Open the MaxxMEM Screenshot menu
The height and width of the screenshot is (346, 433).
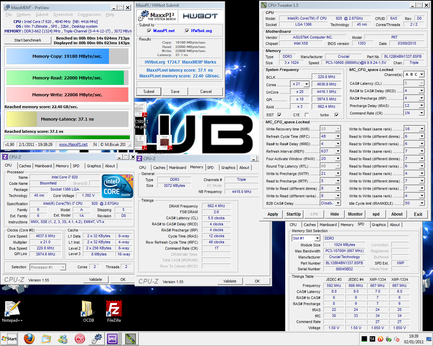tap(63, 15)
